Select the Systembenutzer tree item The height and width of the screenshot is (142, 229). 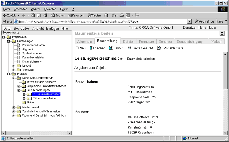(32, 53)
